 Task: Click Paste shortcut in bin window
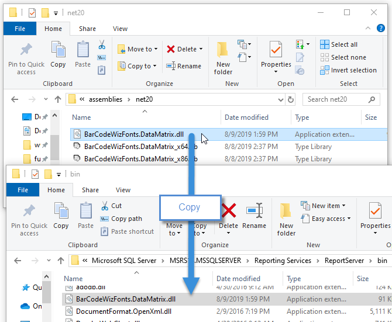(127, 231)
